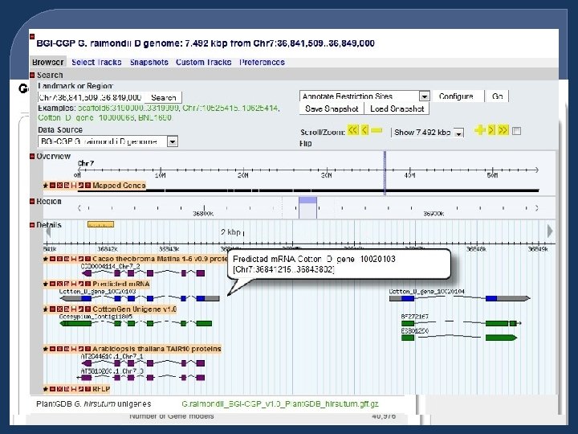This screenshot has width=578, height=434.
Task: Open the Browser tab
Action: 48,63
